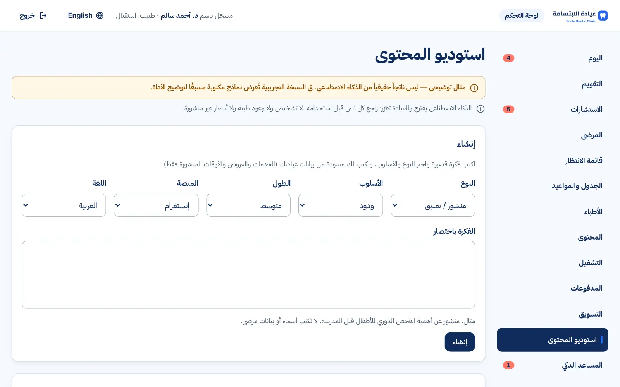
Task: Go to الاستشارات in the sidebar
Action: (553, 110)
